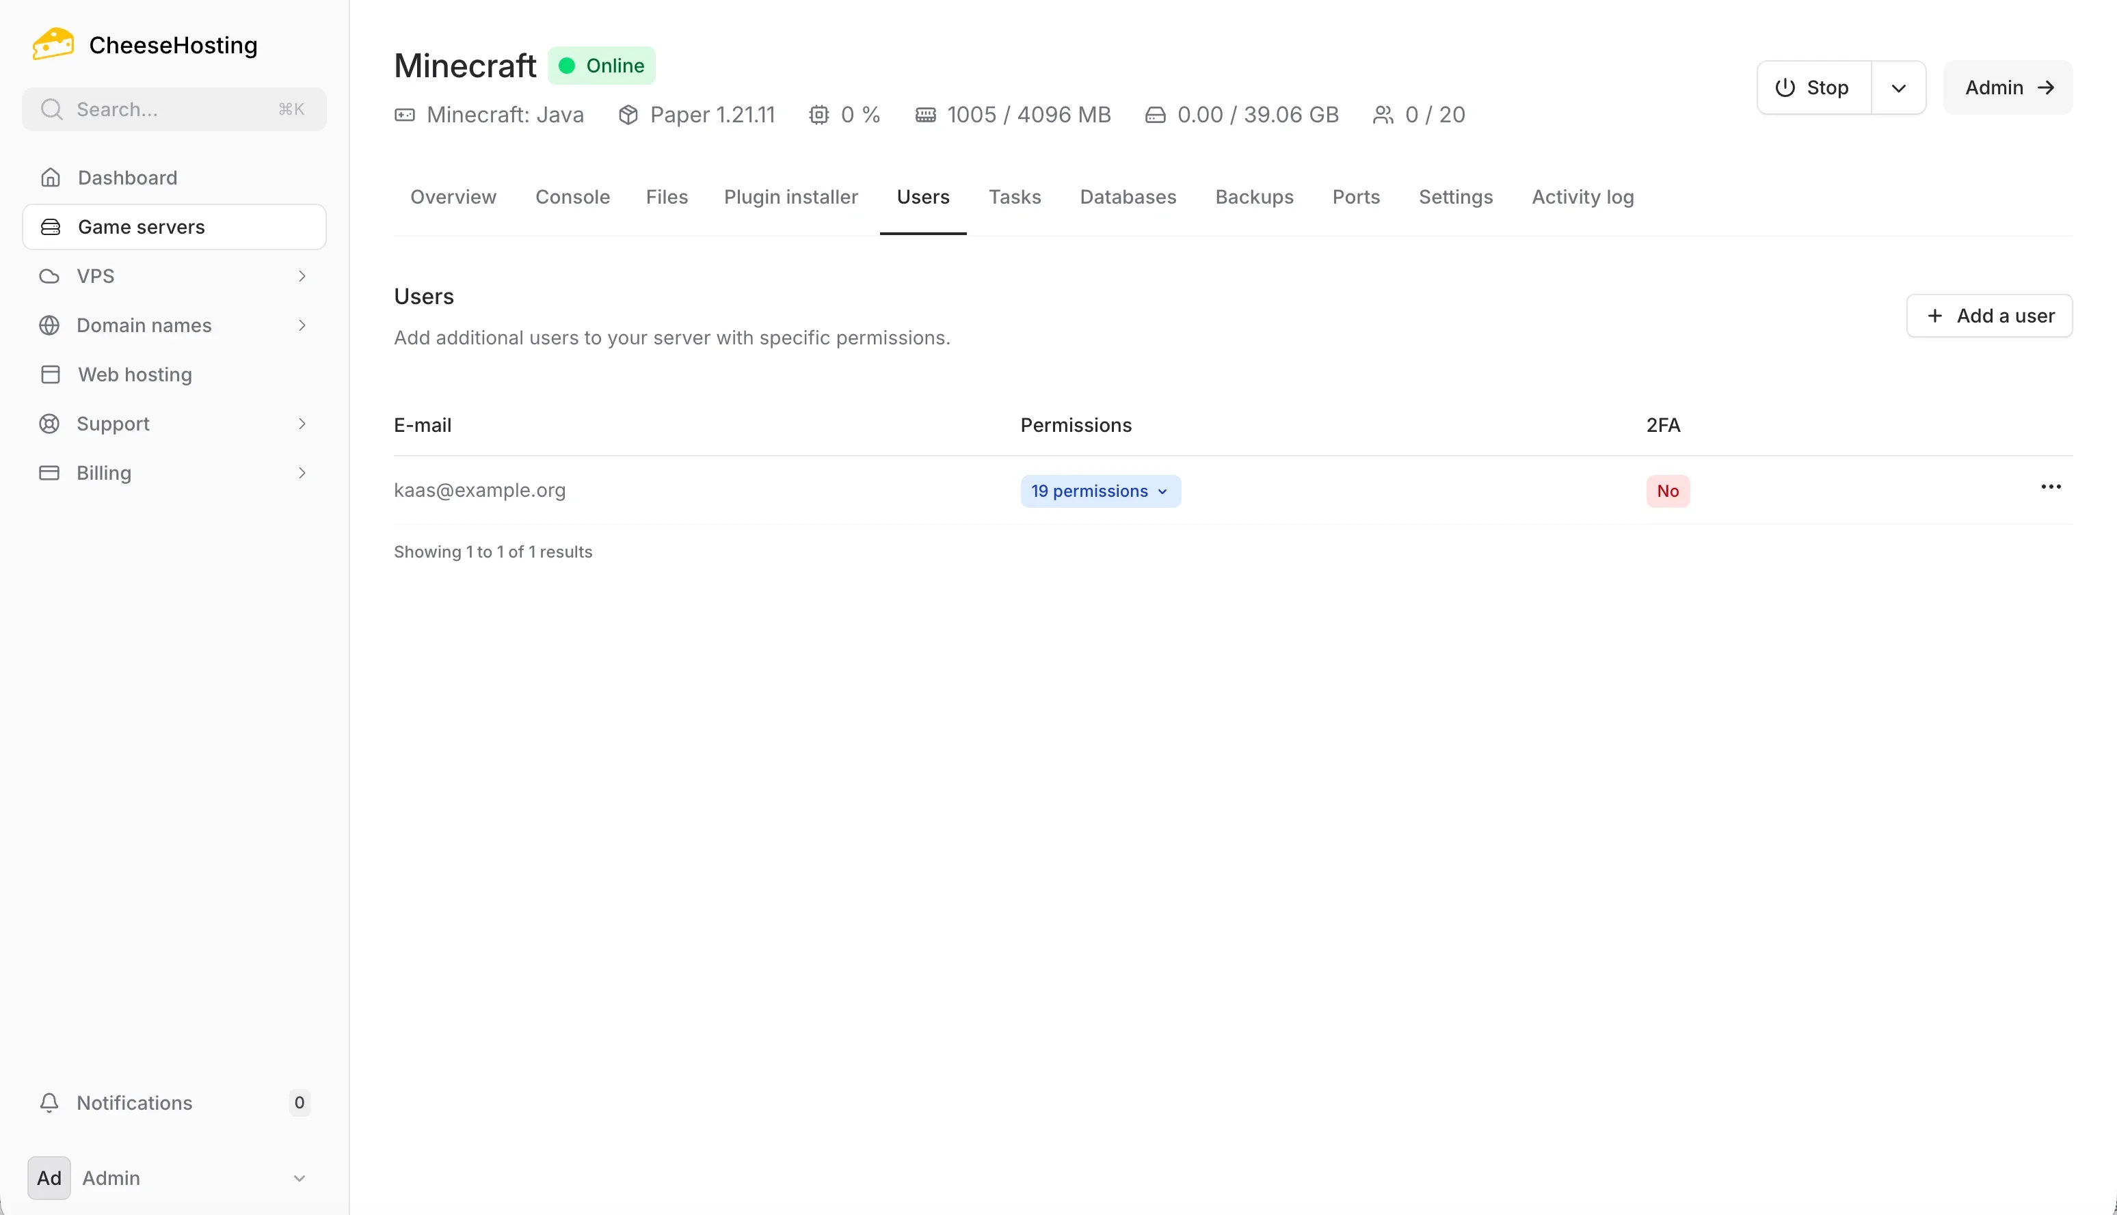
Task: Switch to the Console tab
Action: [x=572, y=197]
